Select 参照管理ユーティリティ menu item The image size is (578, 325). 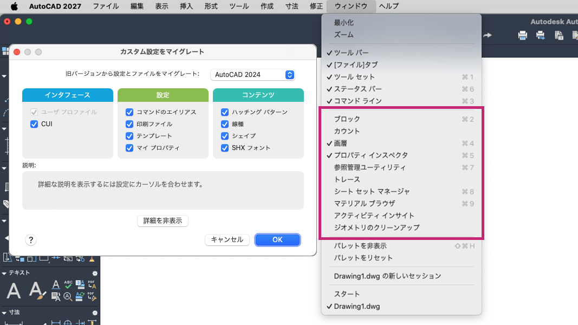pyautogui.click(x=401, y=168)
